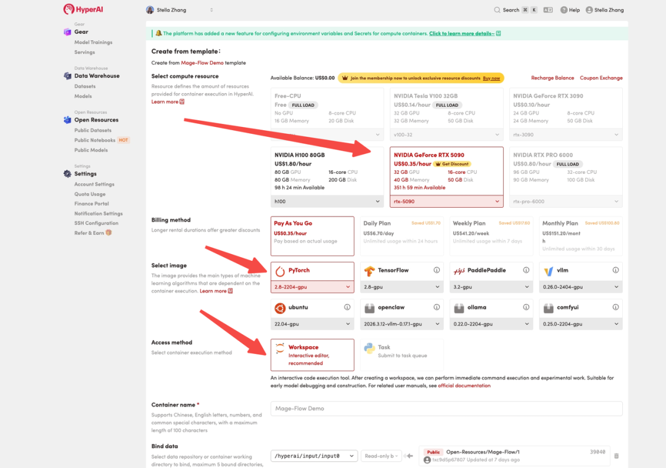Image resolution: width=666 pixels, height=468 pixels.
Task: Open the PaddlePaddle 3.2-gpu version dropdown
Action: click(x=491, y=287)
